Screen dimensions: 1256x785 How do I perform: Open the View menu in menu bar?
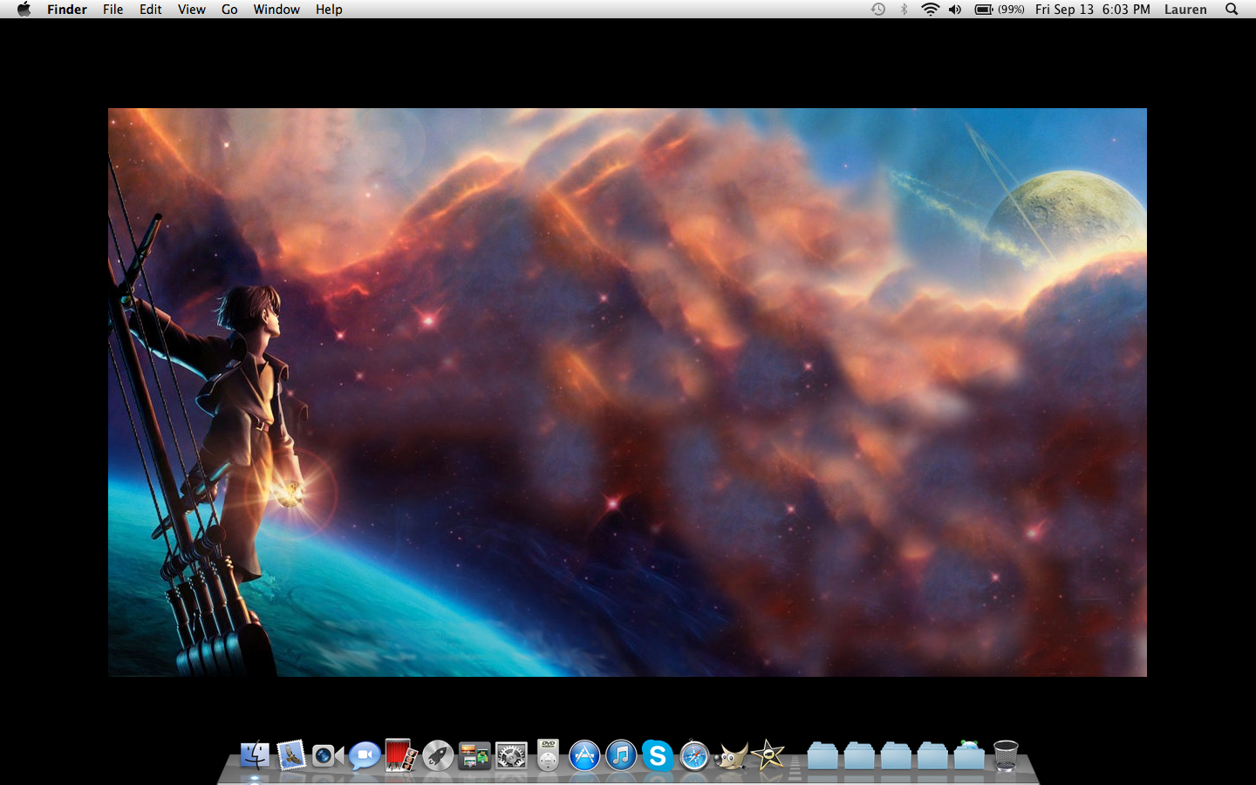coord(191,10)
